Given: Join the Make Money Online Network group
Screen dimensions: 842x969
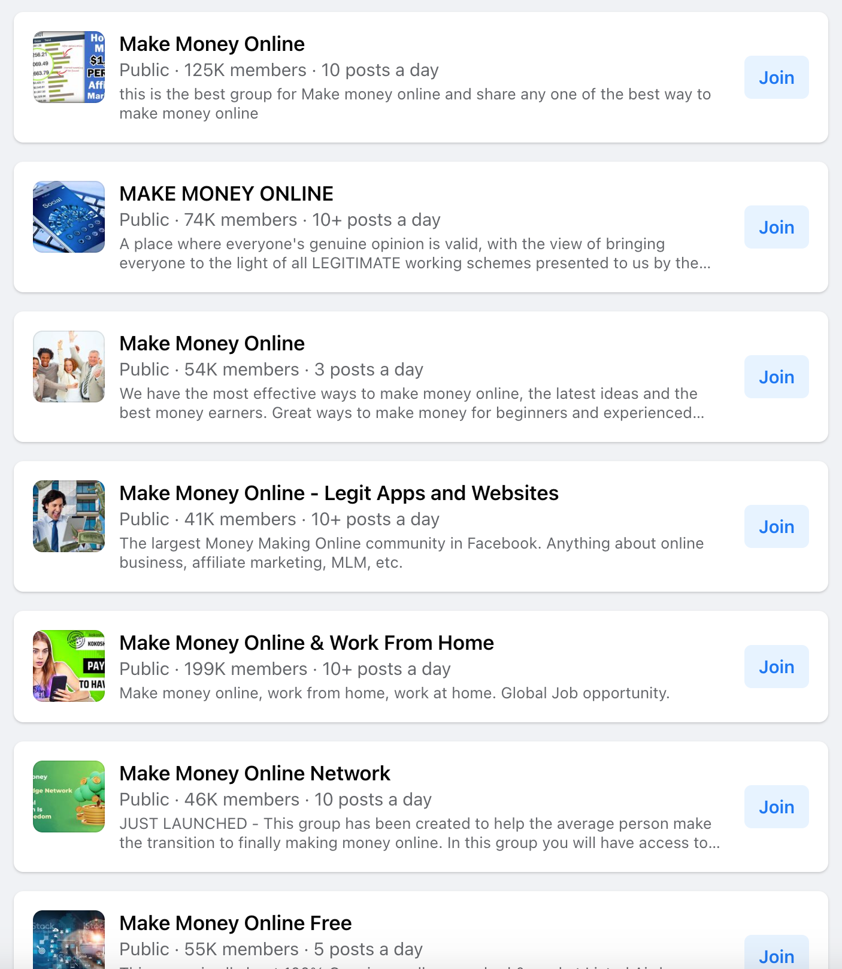Looking at the screenshot, I should 777,807.
